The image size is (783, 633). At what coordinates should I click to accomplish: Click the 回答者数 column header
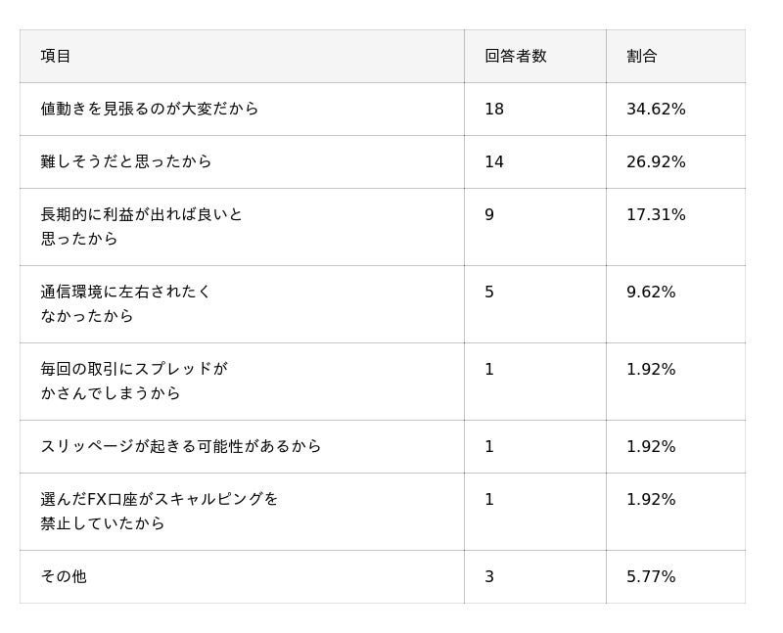point(515,56)
